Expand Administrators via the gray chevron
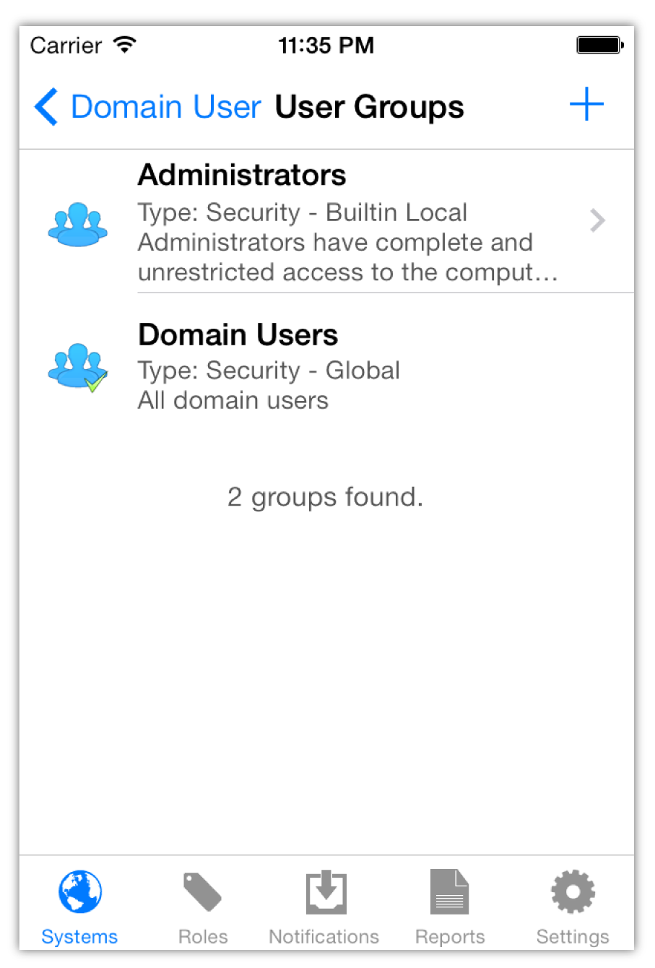Screen dimensions: 655x968 click(x=597, y=220)
